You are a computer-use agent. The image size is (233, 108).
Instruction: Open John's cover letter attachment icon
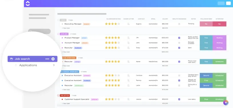(x=128, y=43)
